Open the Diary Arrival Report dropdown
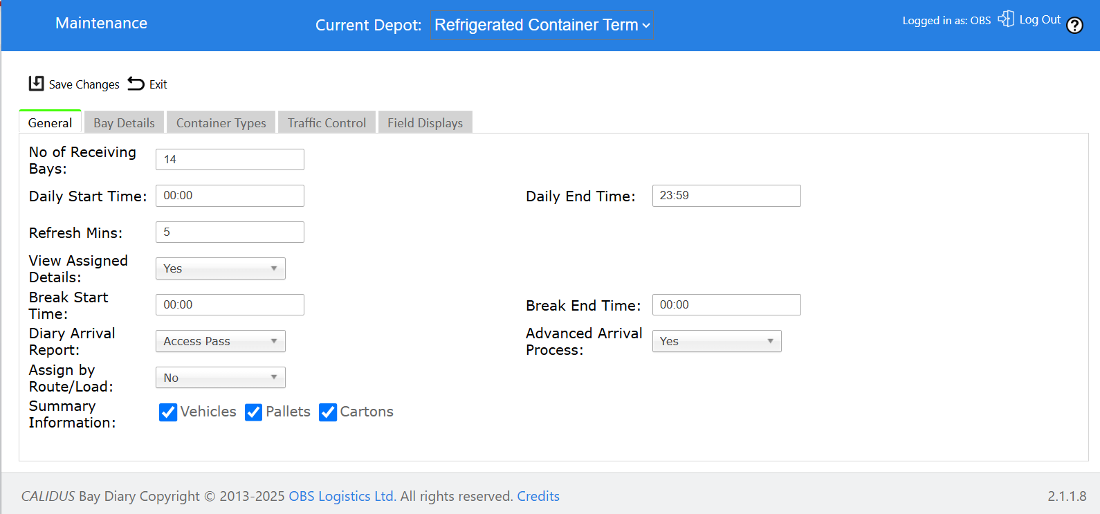 [x=221, y=341]
